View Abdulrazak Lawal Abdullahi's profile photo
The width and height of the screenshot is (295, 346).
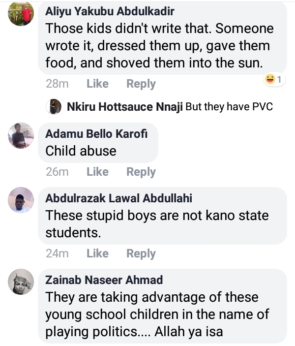pos(21,200)
